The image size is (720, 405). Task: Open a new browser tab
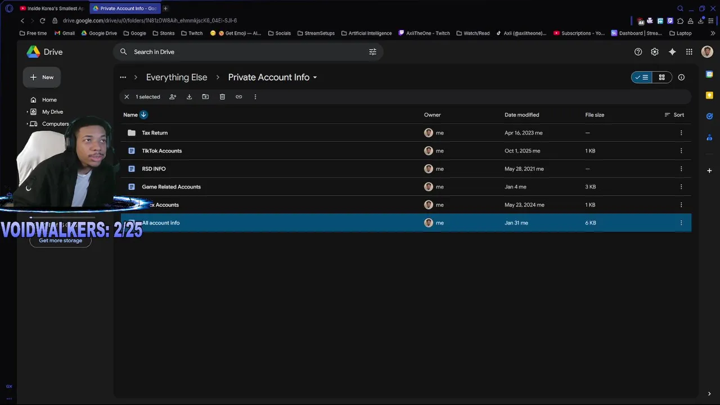[165, 8]
